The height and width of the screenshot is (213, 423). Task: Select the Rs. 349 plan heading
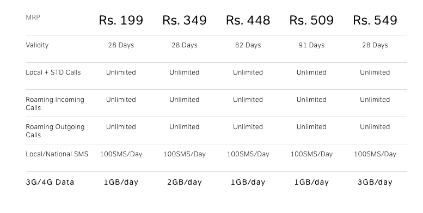185,20
